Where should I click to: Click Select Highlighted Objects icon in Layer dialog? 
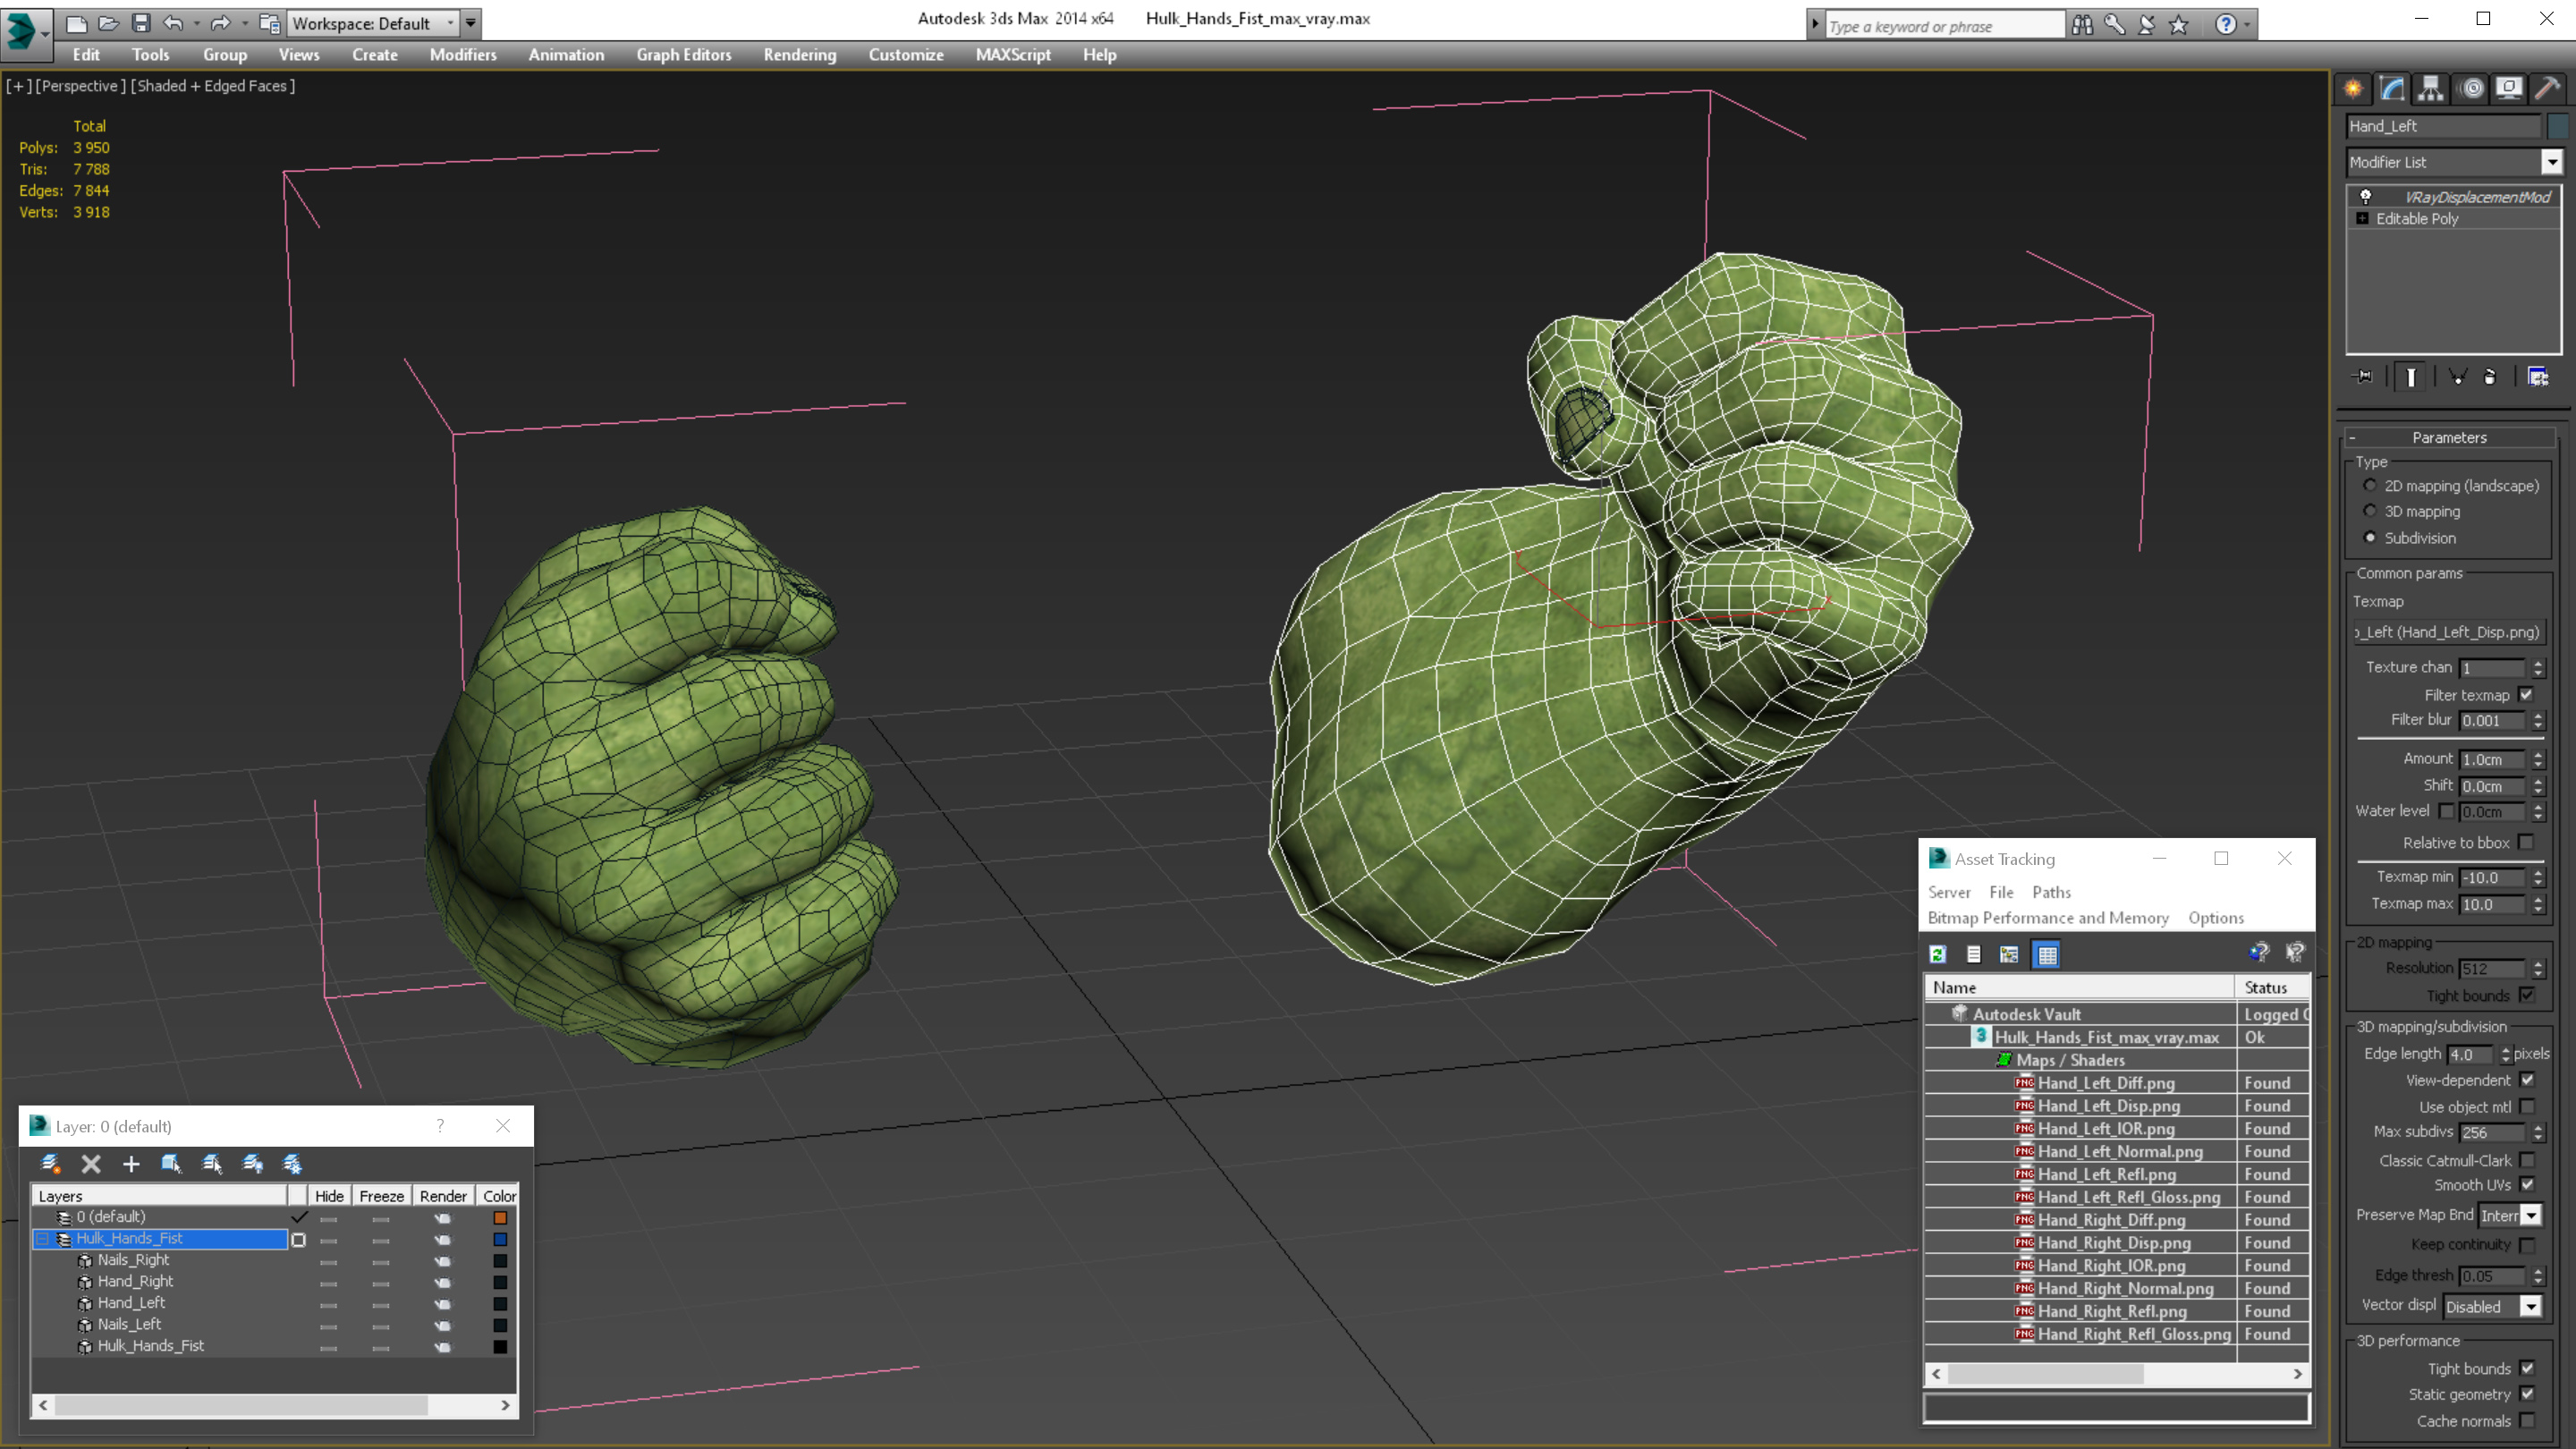(x=171, y=1164)
